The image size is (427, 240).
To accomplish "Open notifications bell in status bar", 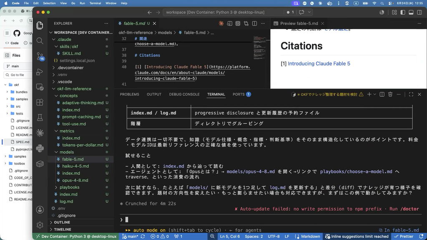I will coord(421,237).
